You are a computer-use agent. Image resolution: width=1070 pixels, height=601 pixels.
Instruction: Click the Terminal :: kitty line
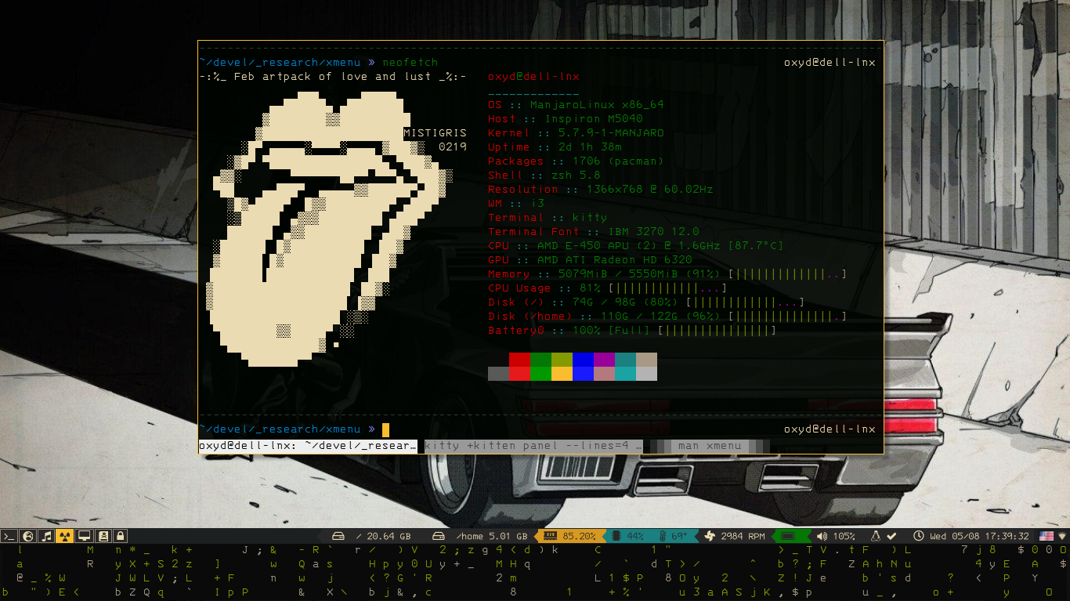point(548,218)
